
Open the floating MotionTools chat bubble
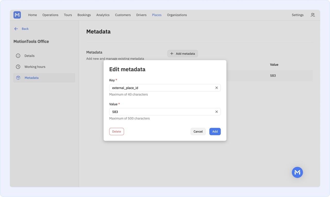(x=297, y=172)
